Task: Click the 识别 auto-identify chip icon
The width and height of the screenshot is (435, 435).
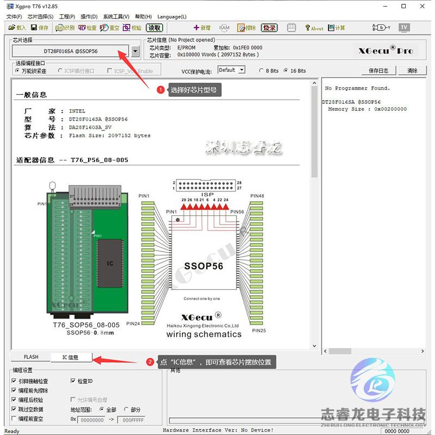Action: pos(65,28)
